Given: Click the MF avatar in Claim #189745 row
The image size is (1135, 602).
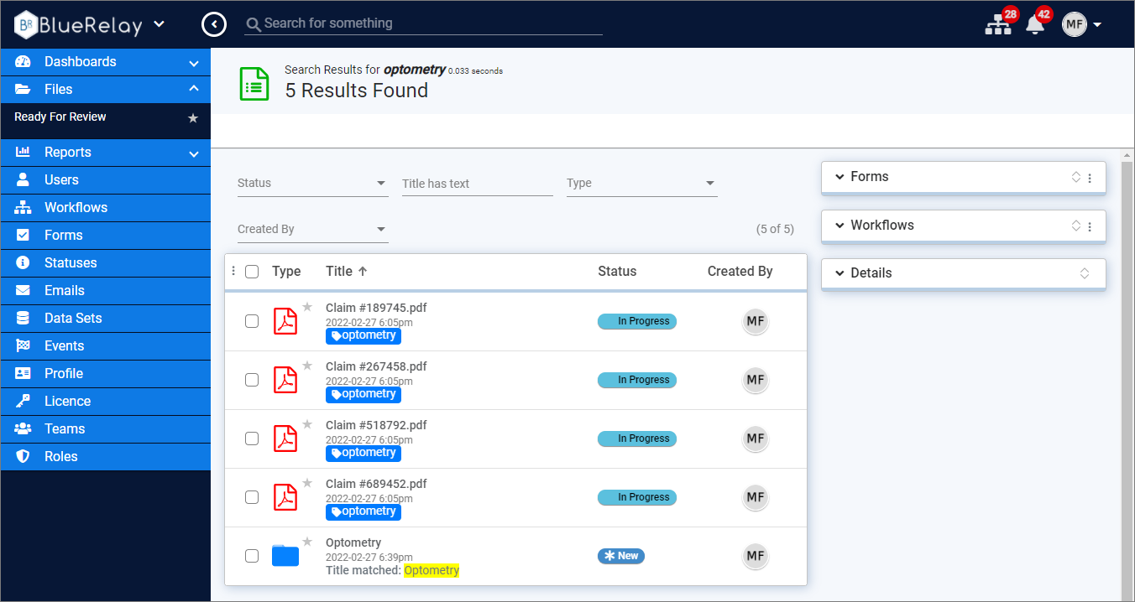Looking at the screenshot, I should tap(756, 321).
